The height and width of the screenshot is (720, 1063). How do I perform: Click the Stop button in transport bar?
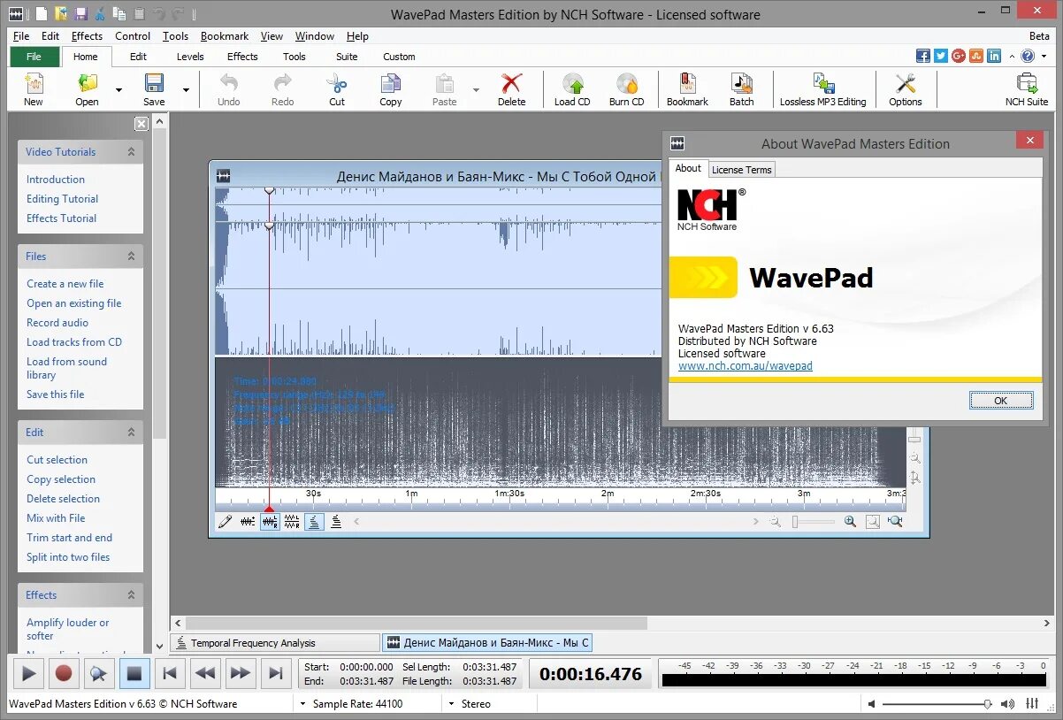tap(134, 673)
